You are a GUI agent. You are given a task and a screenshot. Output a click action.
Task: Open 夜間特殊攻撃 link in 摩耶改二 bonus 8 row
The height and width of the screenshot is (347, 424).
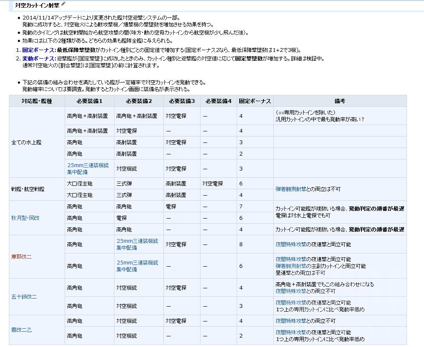pos(291,245)
